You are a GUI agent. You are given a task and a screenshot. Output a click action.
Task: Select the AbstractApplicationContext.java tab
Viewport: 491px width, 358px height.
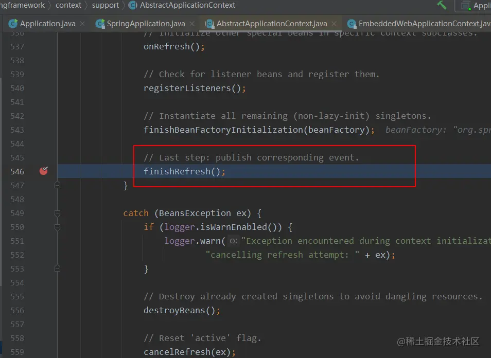271,24
